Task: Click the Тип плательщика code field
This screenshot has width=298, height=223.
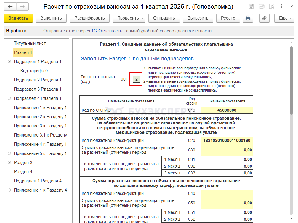Action: point(136,79)
